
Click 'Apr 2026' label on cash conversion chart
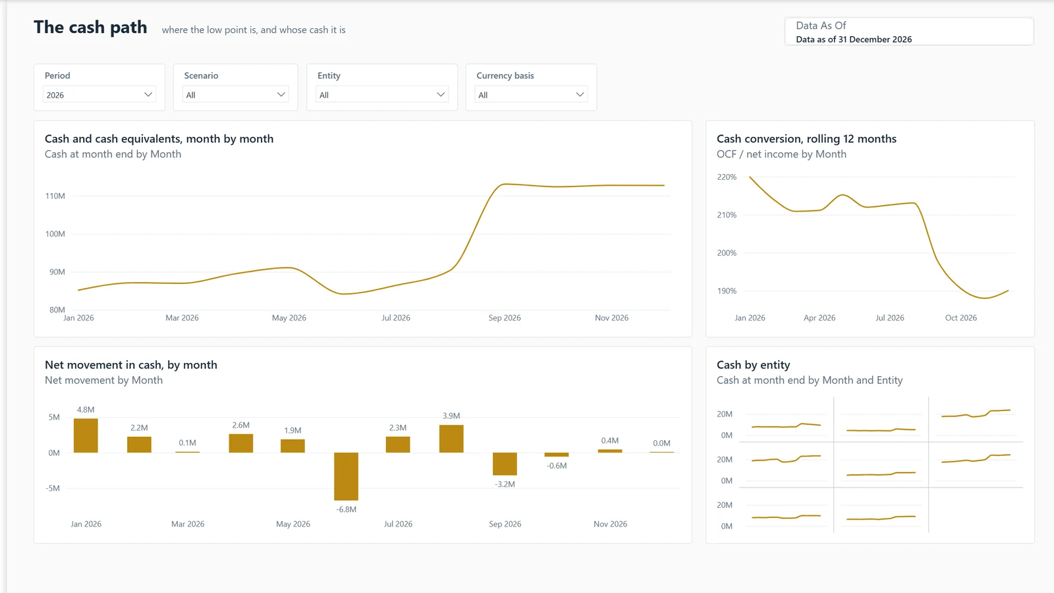(819, 318)
